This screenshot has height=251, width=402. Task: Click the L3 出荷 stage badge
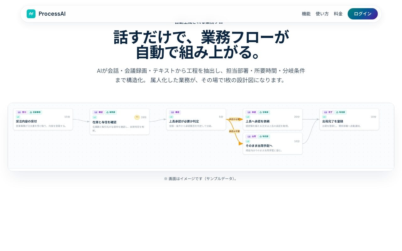tap(252, 136)
